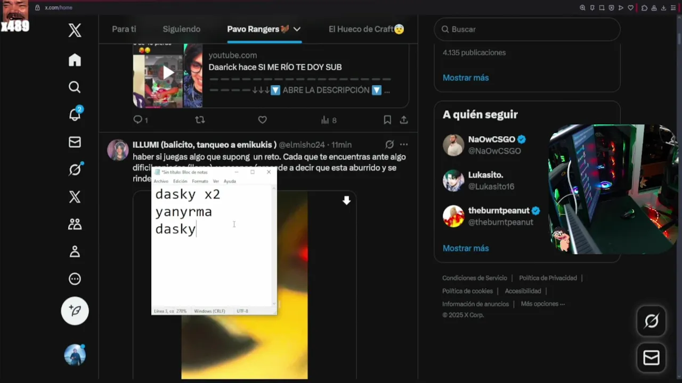682x383 pixels.
Task: Open floating Grok button bottom right
Action: pyautogui.click(x=652, y=321)
